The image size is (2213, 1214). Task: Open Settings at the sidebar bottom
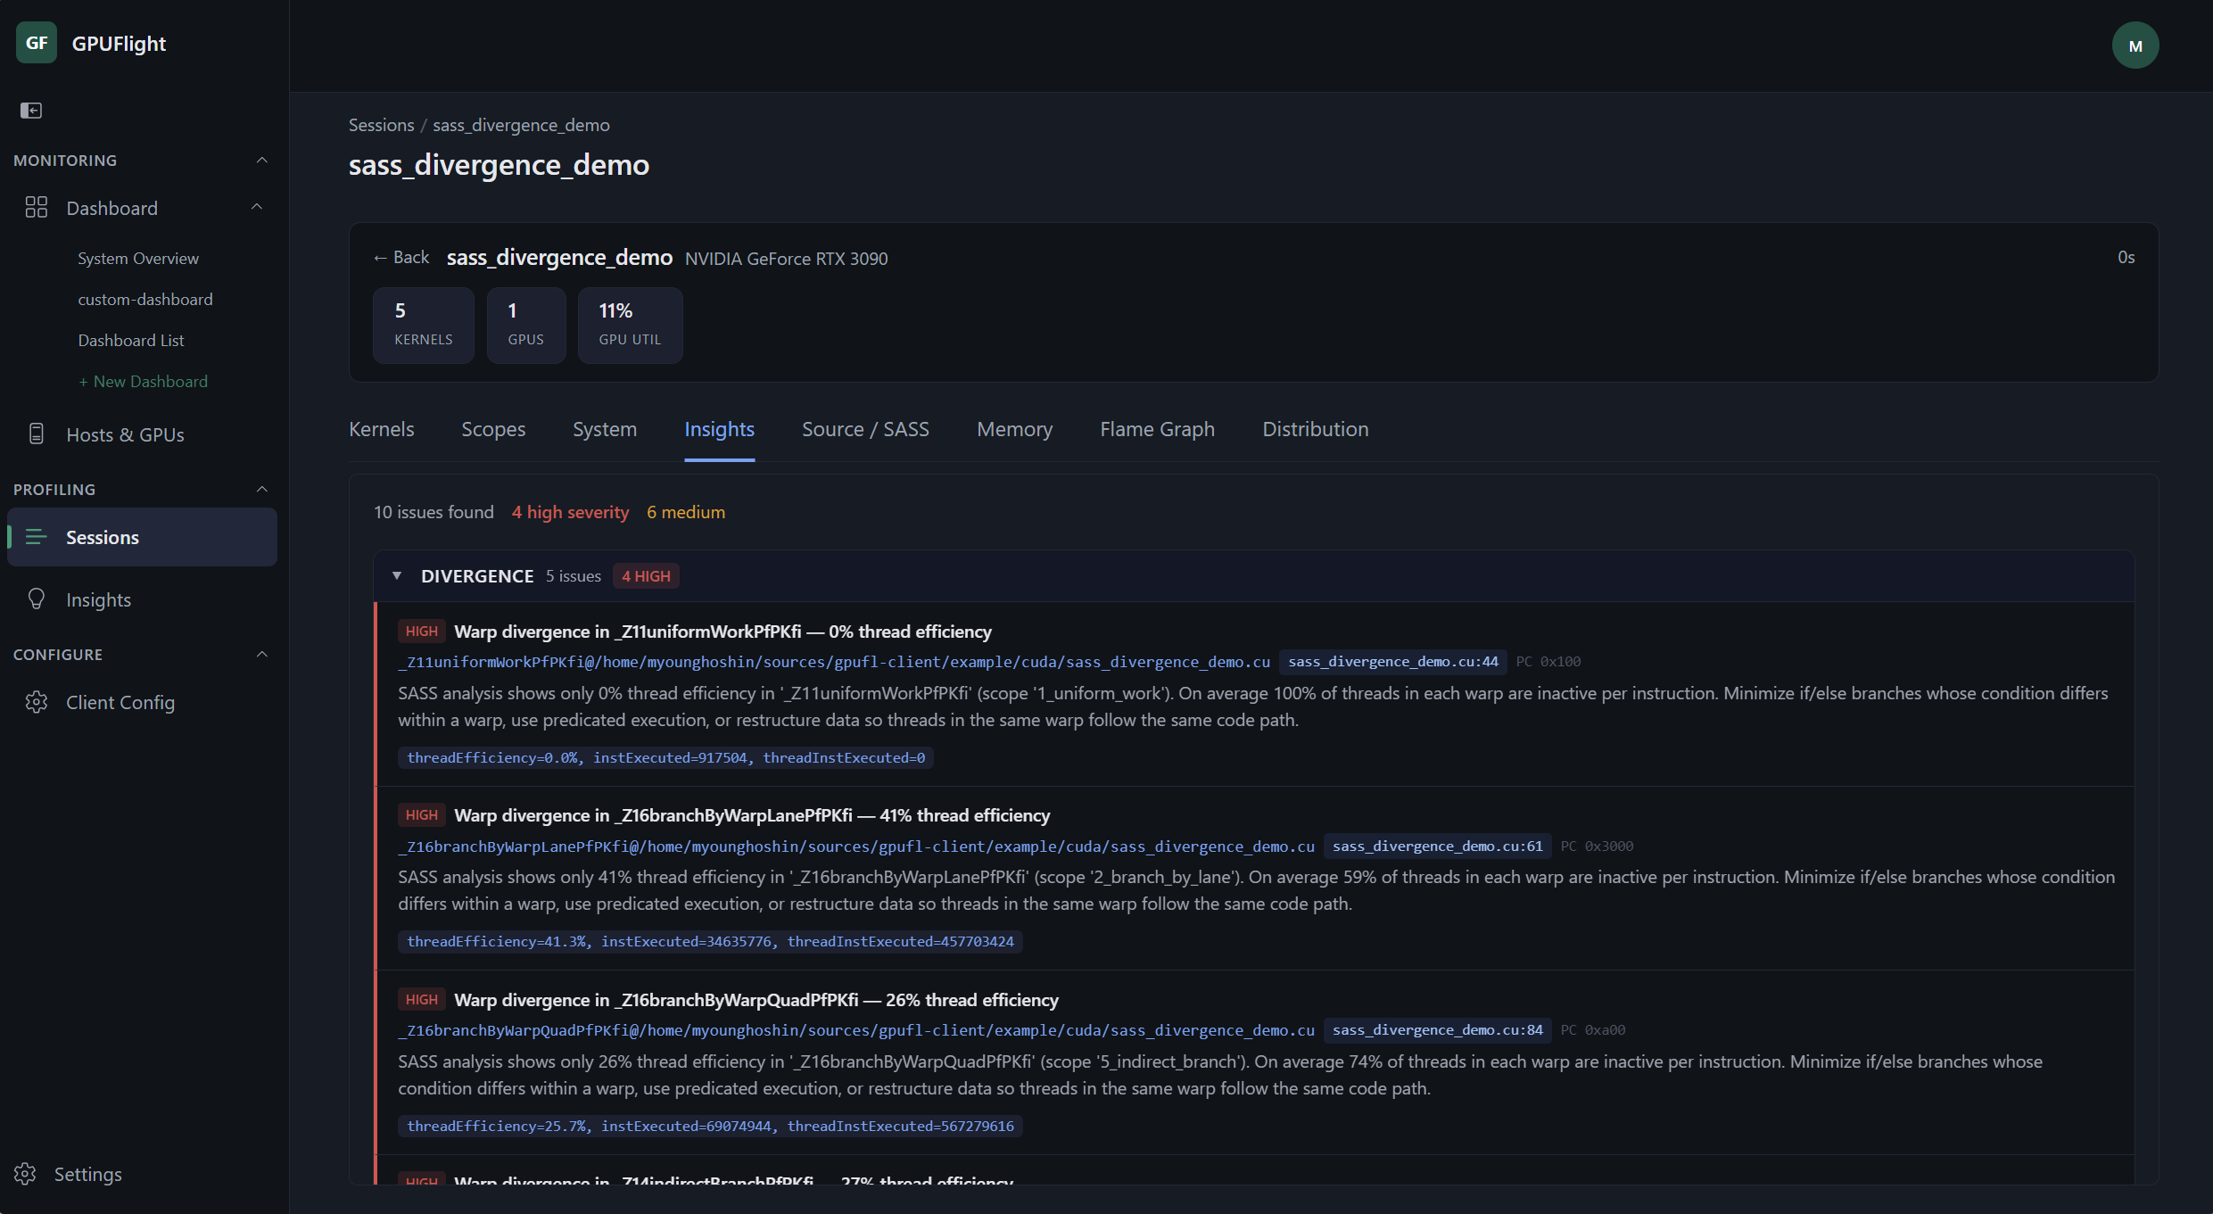point(88,1174)
